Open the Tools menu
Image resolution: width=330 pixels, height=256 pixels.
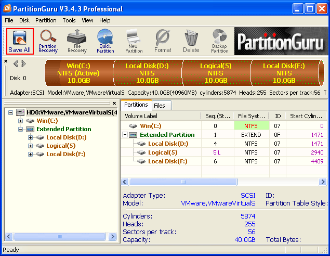(69, 20)
